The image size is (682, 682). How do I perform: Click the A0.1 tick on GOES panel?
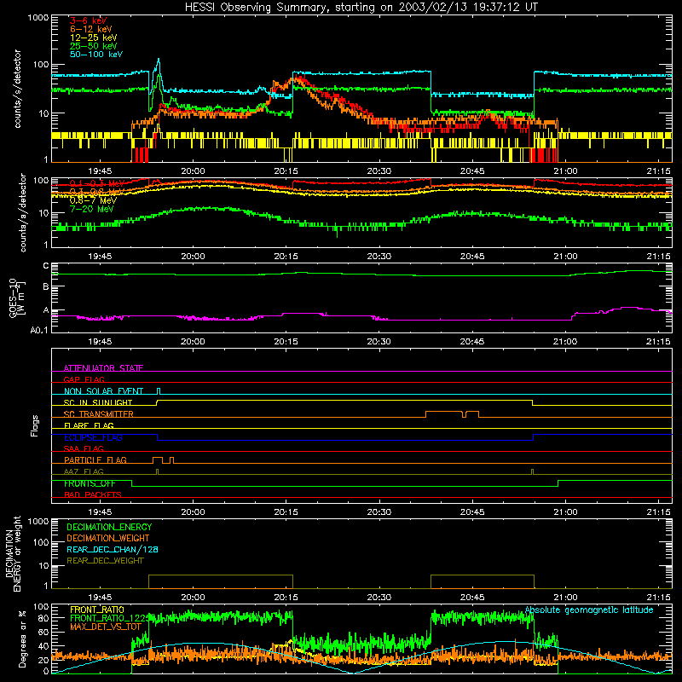(x=39, y=330)
